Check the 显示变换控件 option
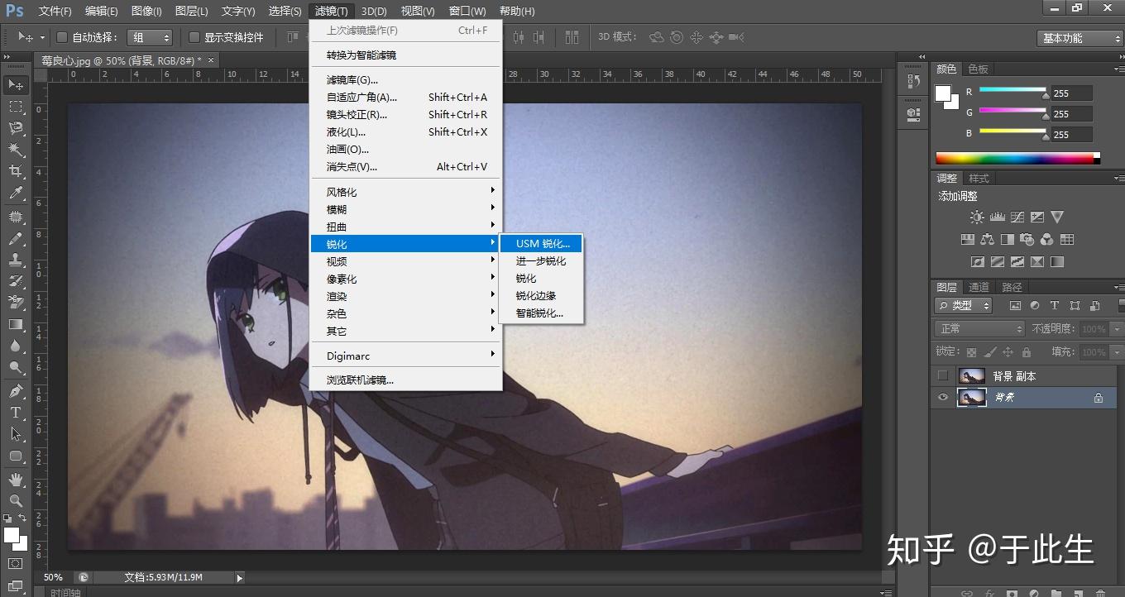 point(194,37)
